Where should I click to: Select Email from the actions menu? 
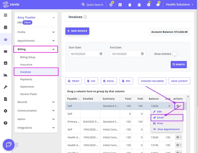tap(160, 118)
